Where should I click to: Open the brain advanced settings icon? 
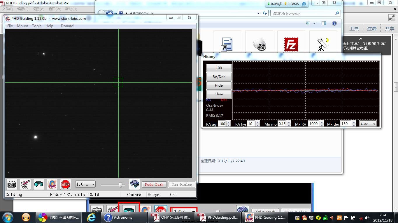pyautogui.click(x=134, y=184)
